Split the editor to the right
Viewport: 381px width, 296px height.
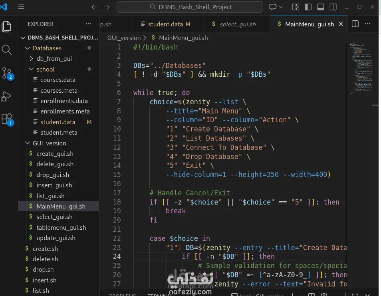pos(355,24)
